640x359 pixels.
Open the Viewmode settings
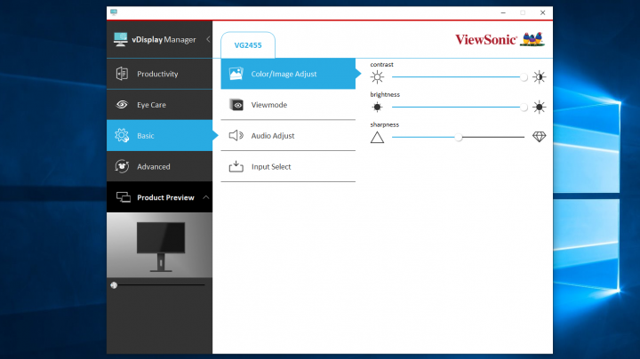point(288,105)
